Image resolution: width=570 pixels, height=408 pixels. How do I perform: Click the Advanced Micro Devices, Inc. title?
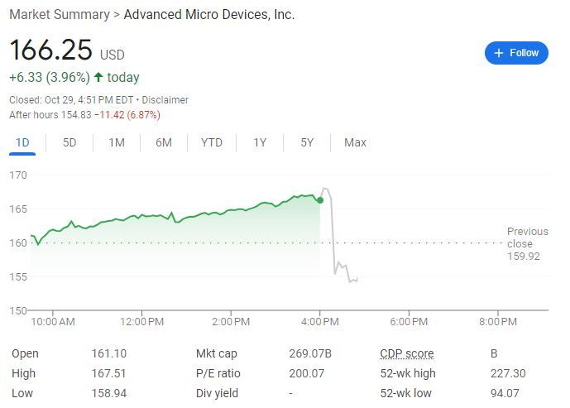click(208, 14)
